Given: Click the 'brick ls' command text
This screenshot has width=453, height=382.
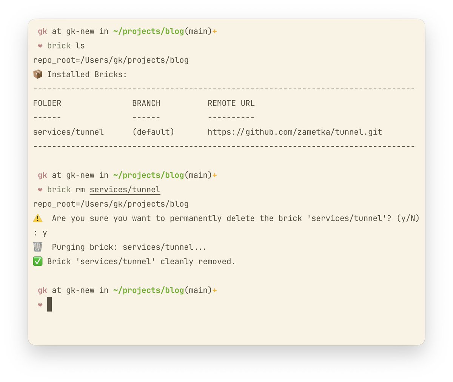Looking at the screenshot, I should 66,46.
